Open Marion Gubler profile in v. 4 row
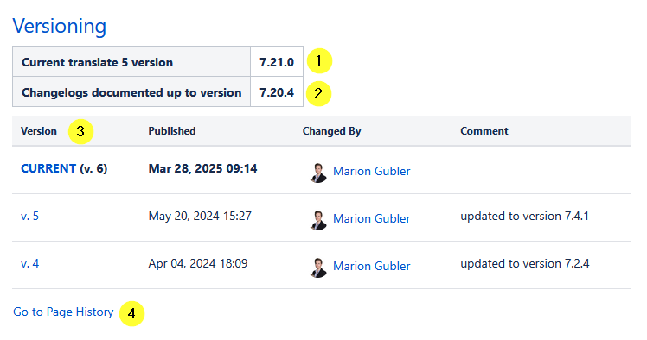The height and width of the screenshot is (340, 647). point(371,266)
